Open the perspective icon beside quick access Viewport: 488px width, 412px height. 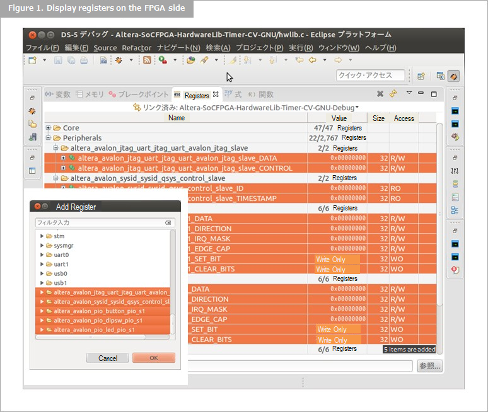pyautogui.click(x=421, y=76)
